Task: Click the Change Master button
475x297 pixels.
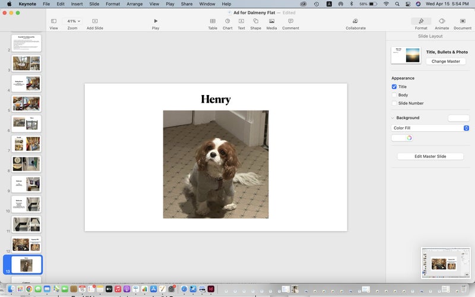Action: coord(446,61)
